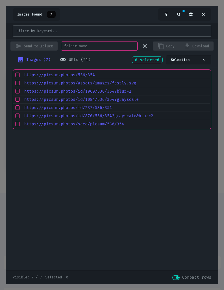Close the panel with X icon
This screenshot has width=224, height=290.
(203, 14)
